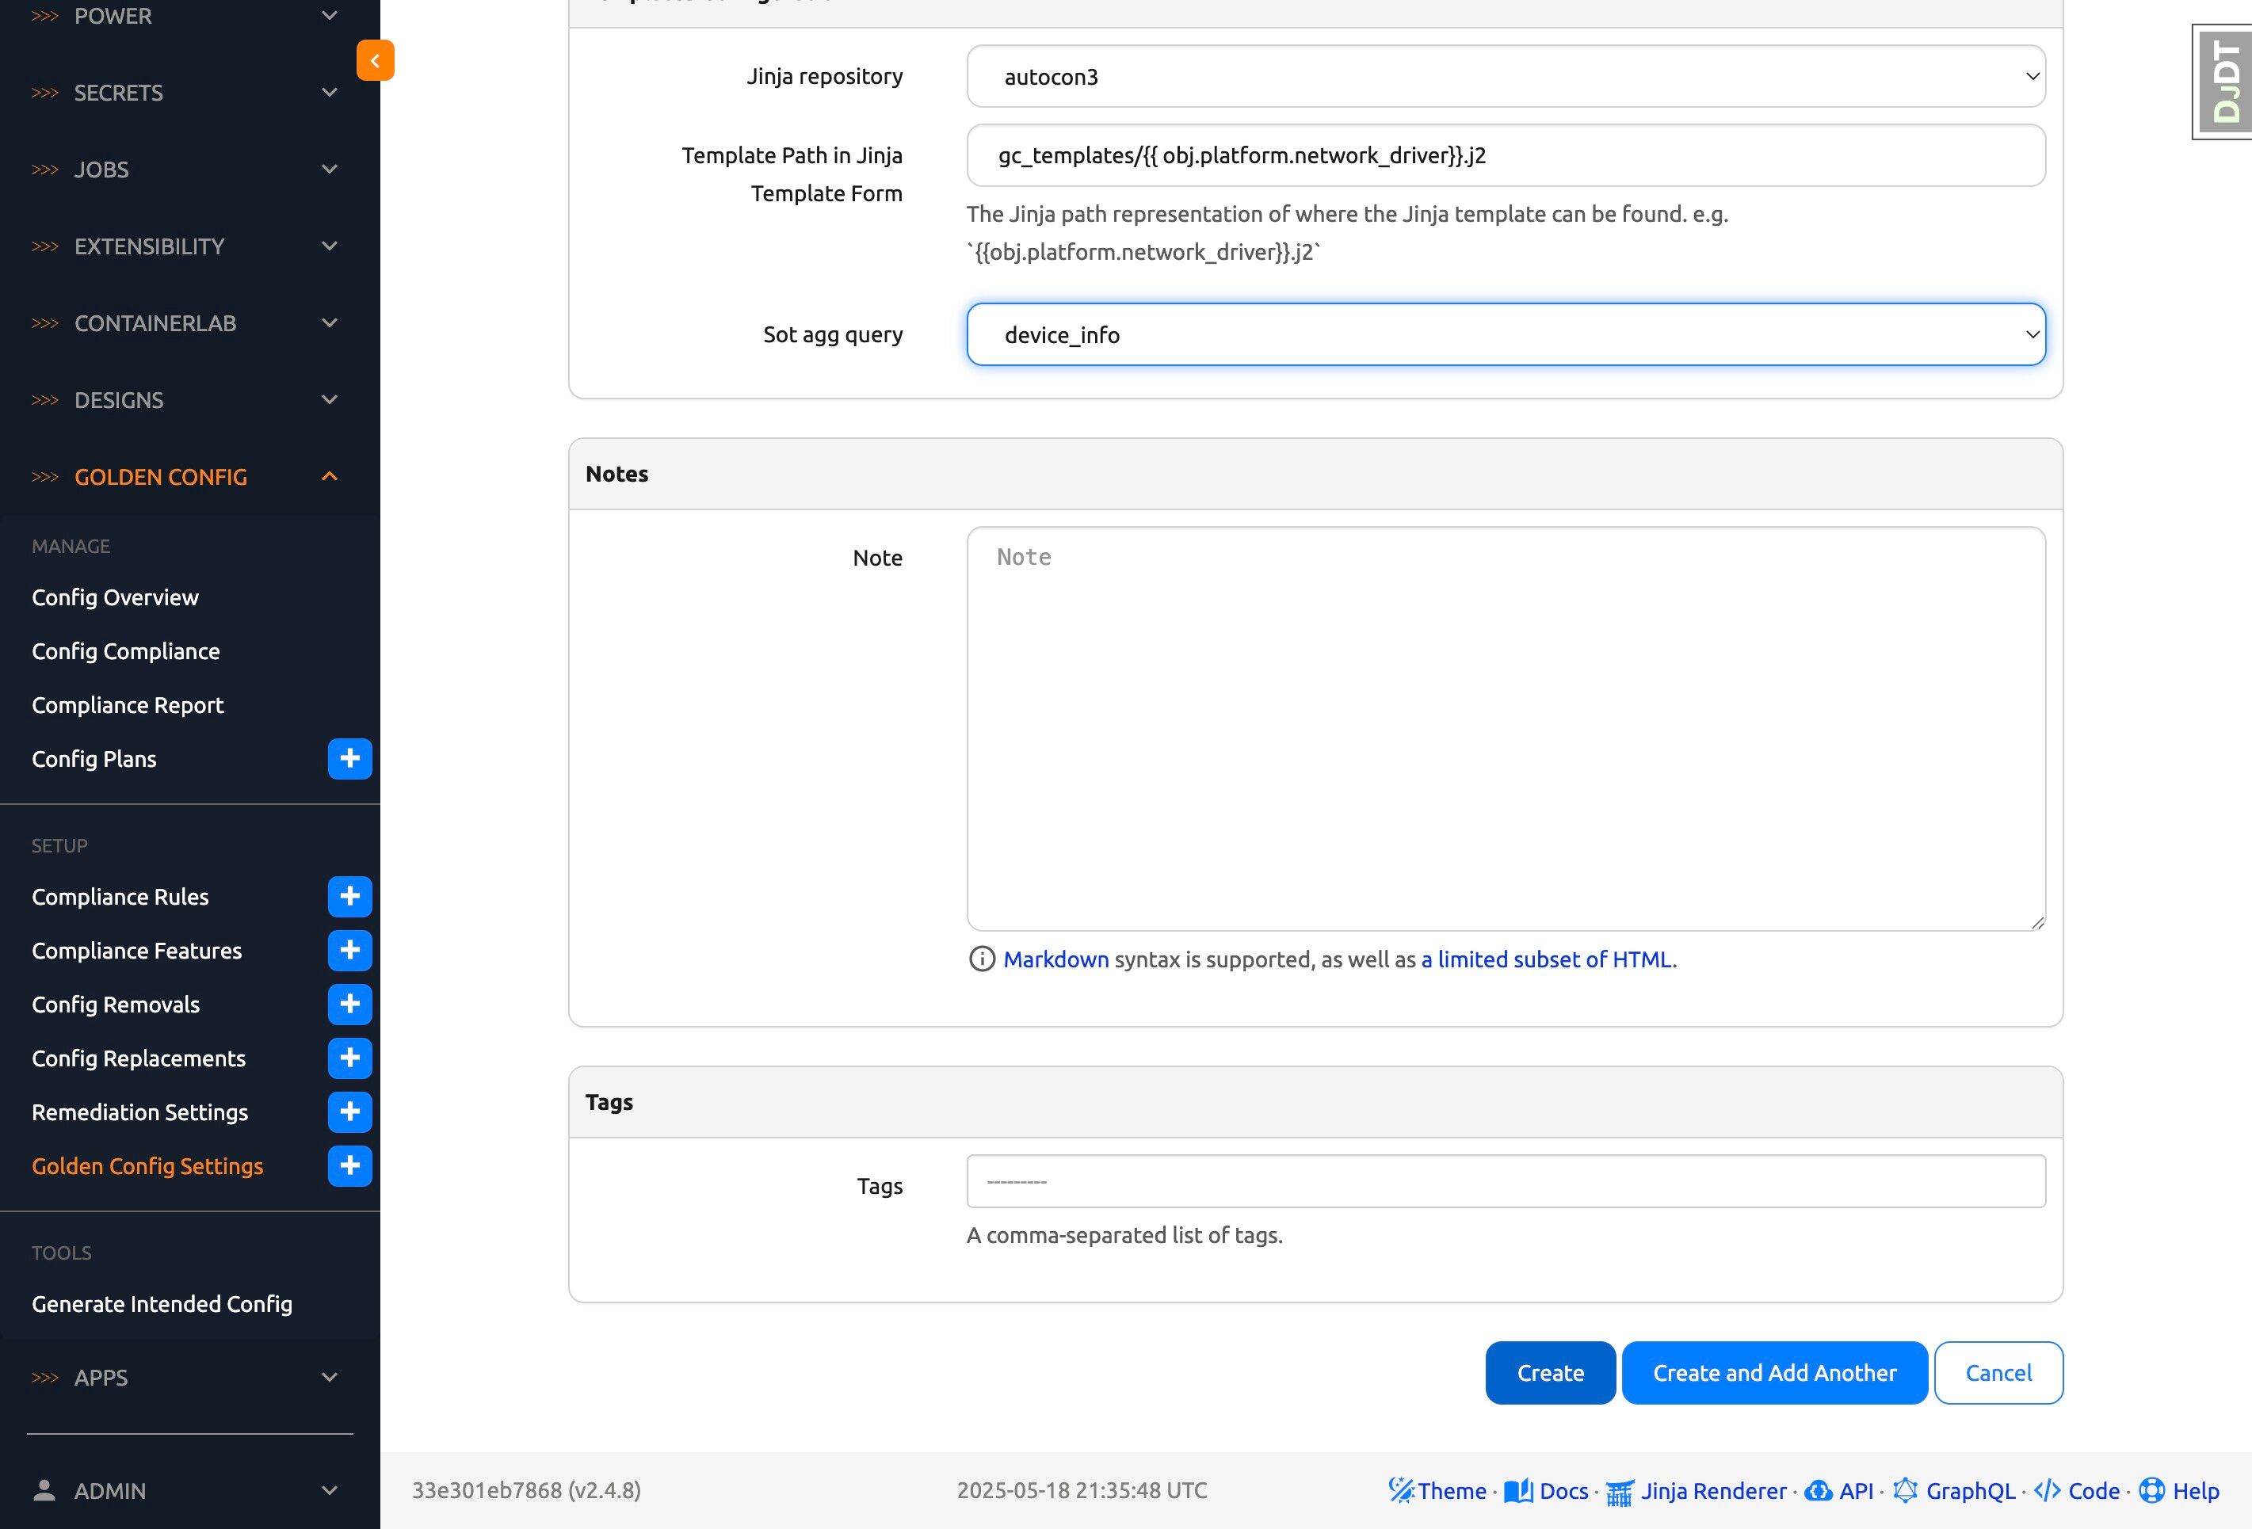Open Jinja repository dropdown
Screen dimensions: 2252x1529
click(1505, 77)
